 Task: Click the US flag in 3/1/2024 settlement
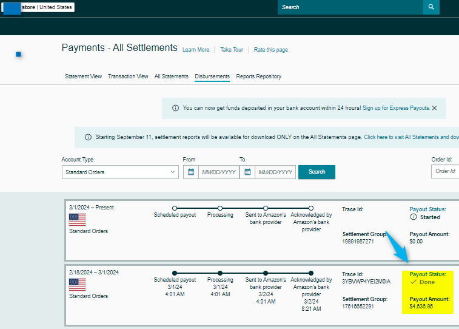click(78, 219)
